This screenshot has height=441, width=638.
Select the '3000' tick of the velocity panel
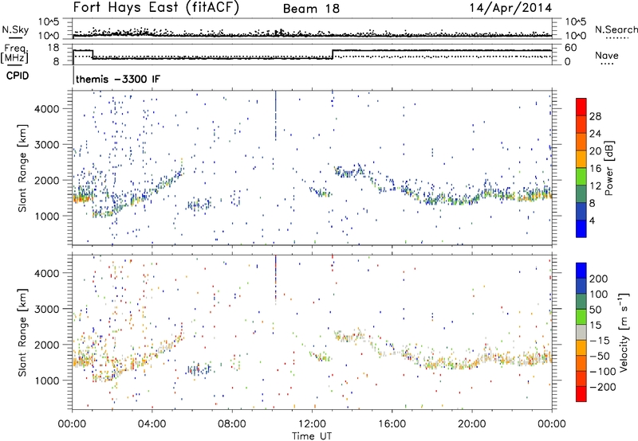(x=47, y=309)
